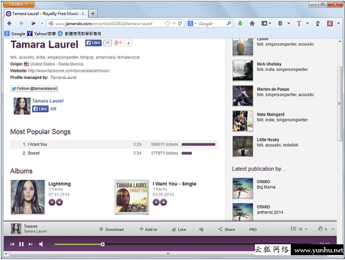This screenshot has width=345, height=260.
Task: Open the URL history dropdown arrow
Action: [174, 24]
